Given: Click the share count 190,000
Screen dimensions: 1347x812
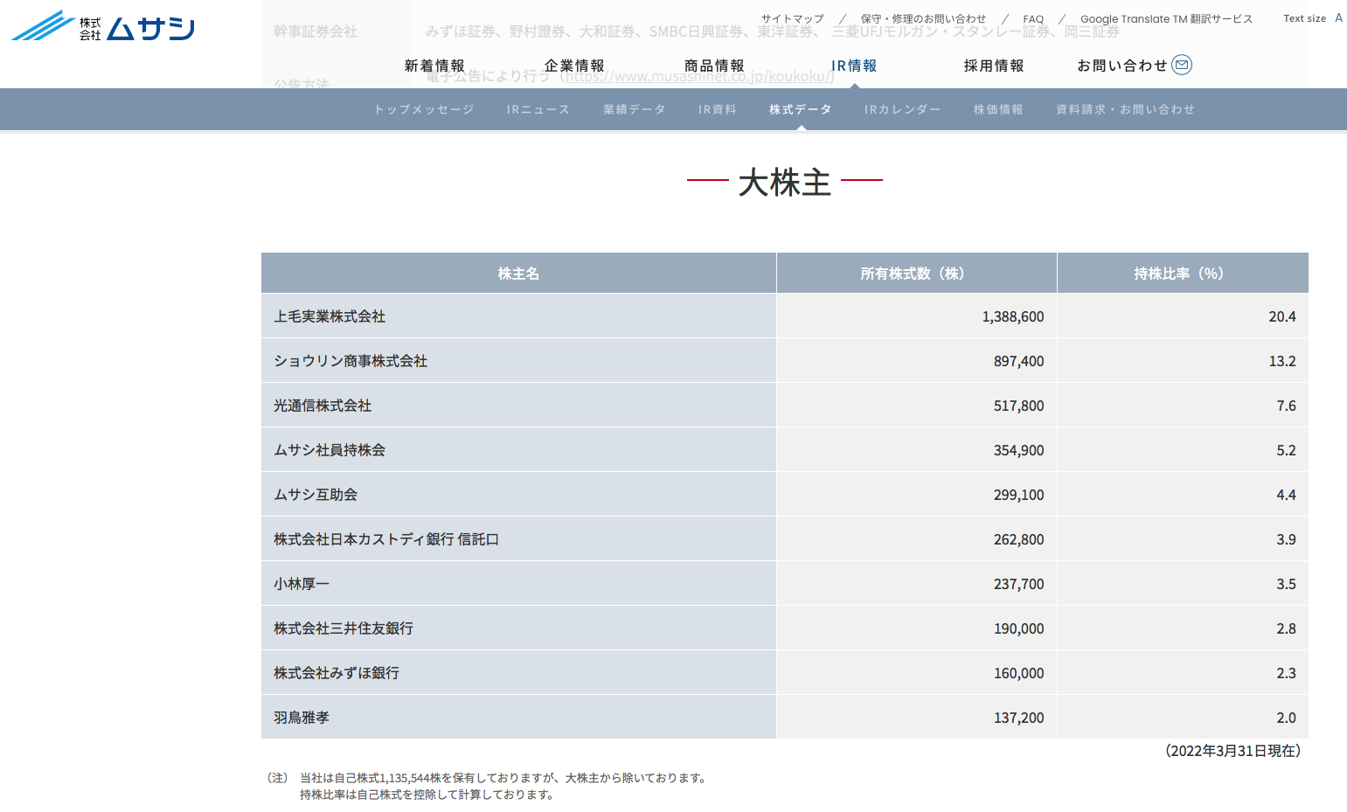Looking at the screenshot, I should click(x=1018, y=628).
